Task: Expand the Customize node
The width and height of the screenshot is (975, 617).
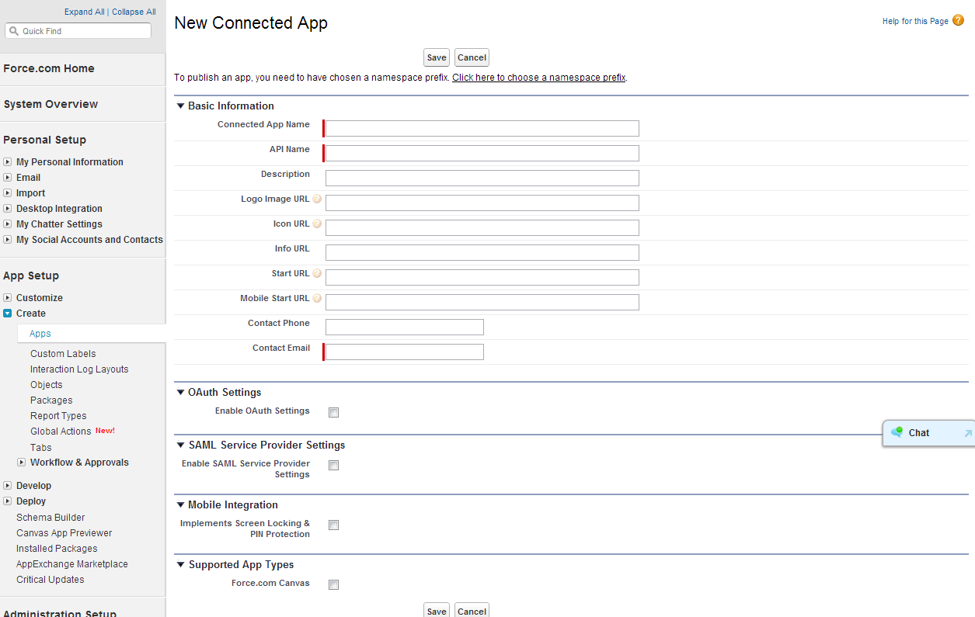Action: 8,298
